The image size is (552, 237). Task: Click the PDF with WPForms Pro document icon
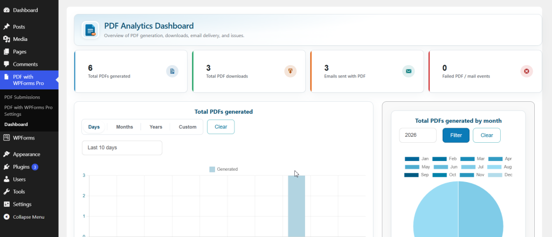click(x=6, y=76)
